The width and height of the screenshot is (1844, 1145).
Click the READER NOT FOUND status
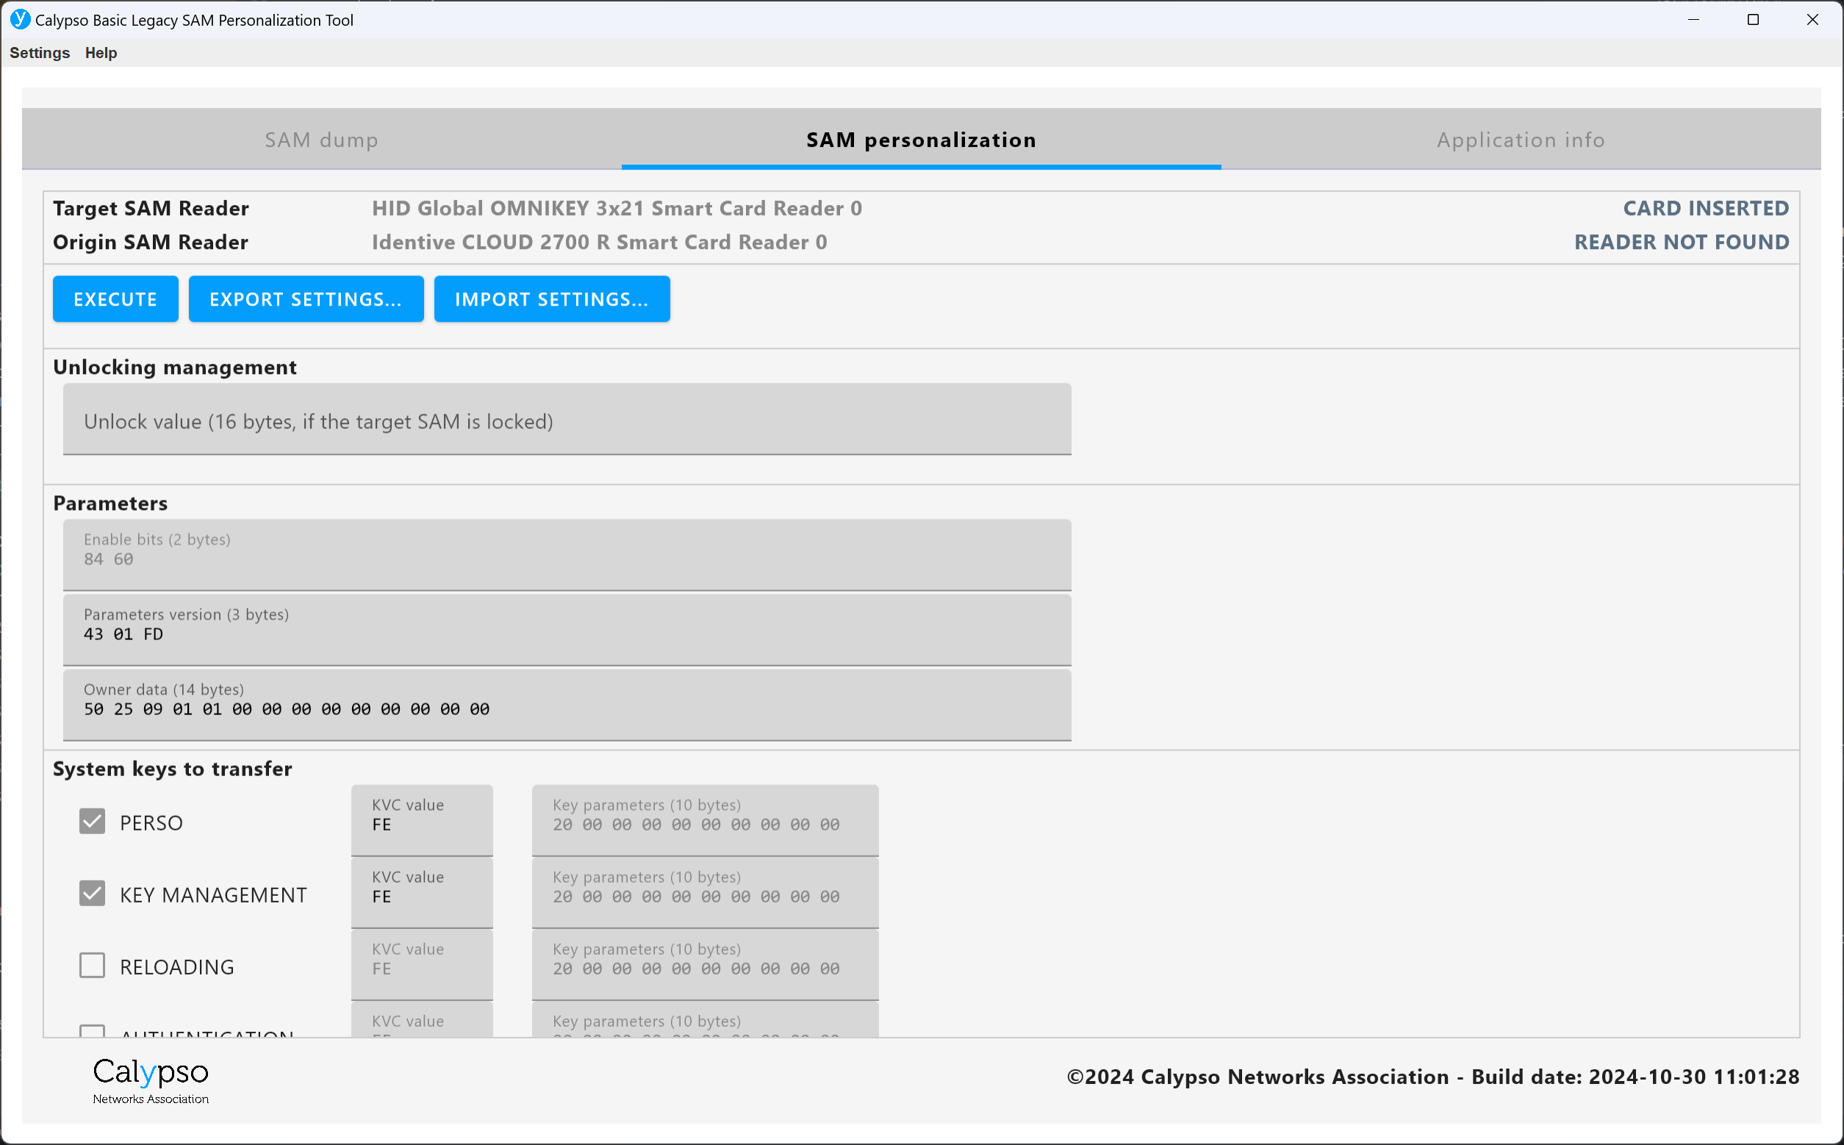(1682, 243)
